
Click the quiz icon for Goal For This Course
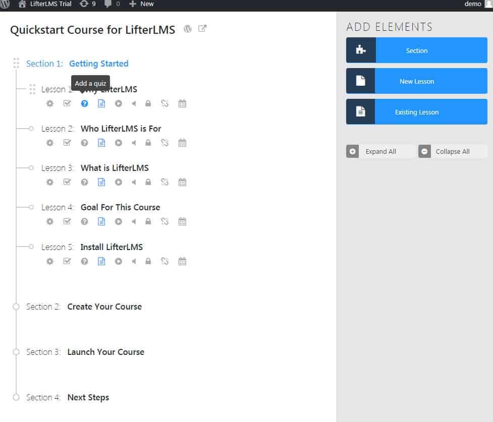point(84,221)
